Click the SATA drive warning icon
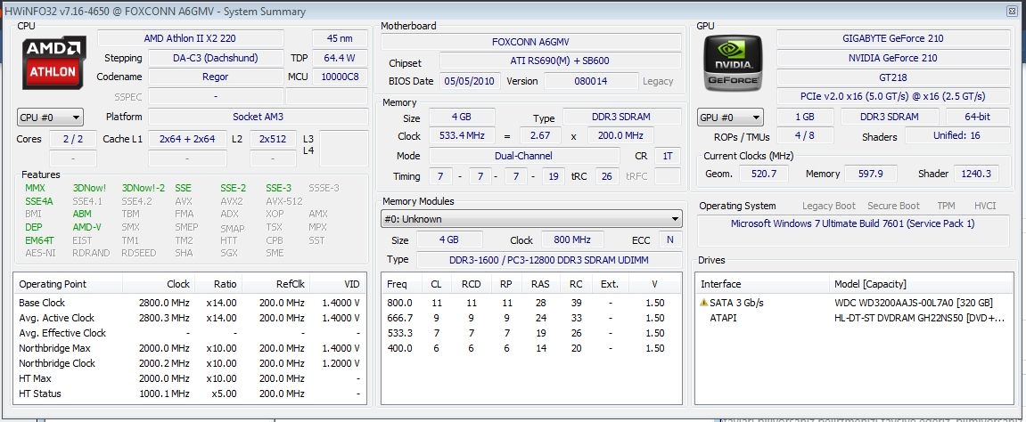1026x422 pixels. coord(704,303)
